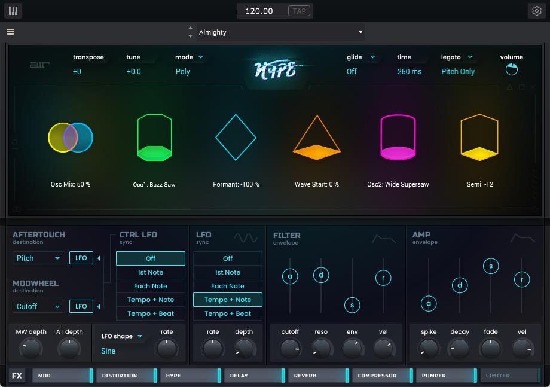Open settings with the gear icon
Viewport: 550px width, 387px height.
536,11
